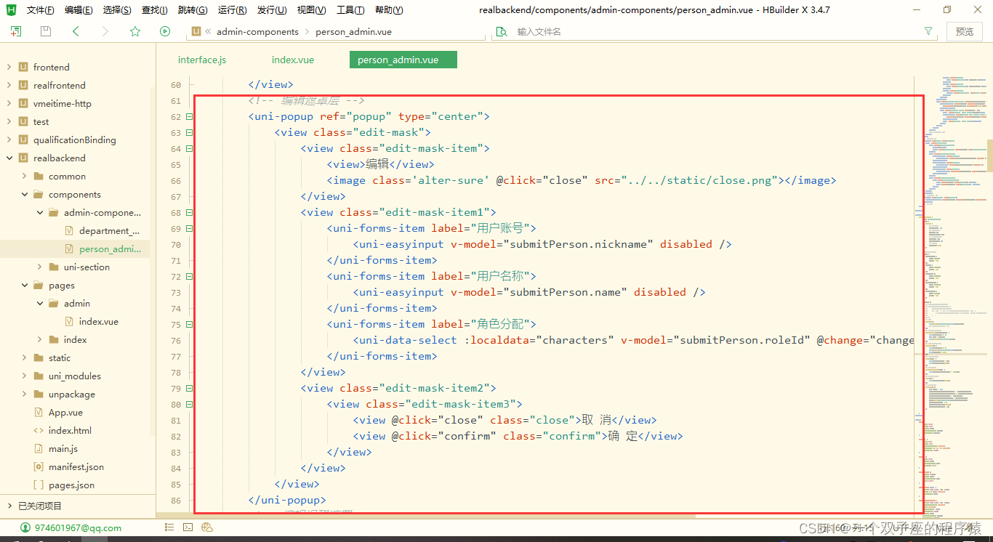Collapse code fold at line 68
Image resolution: width=993 pixels, height=542 pixels.
[190, 213]
